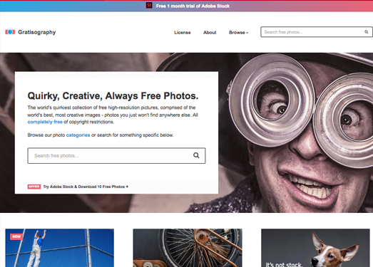The width and height of the screenshot is (373, 267).
Task: Go to the Gratisography home text link
Action: [37, 32]
